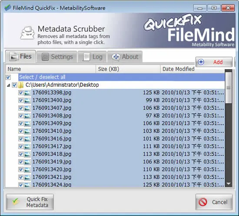Open the Files tab
The image size is (239, 216).
(20, 56)
